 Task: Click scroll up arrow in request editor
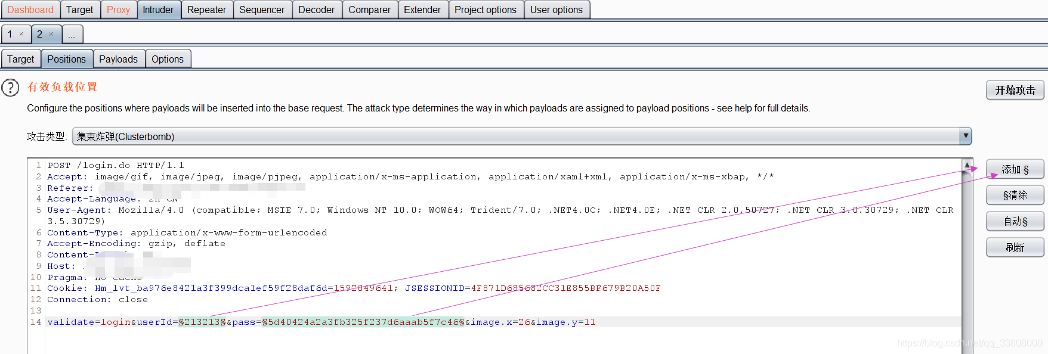[967, 164]
